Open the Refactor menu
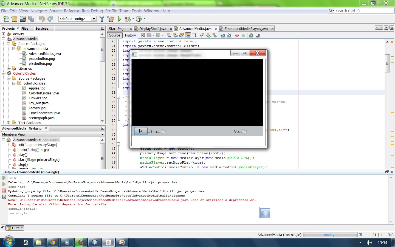The image size is (395, 247). point(71,11)
